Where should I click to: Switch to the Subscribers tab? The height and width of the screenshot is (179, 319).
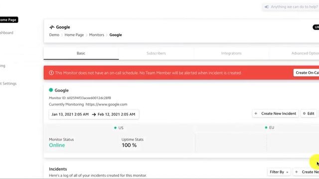point(156,53)
